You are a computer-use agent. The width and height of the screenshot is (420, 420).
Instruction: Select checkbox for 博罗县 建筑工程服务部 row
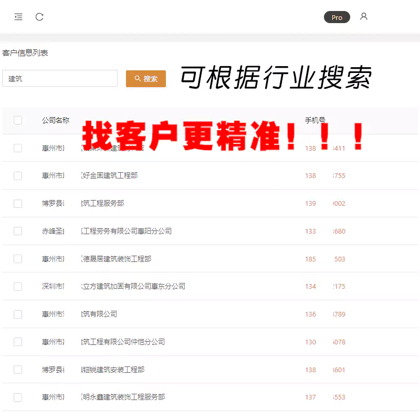pyautogui.click(x=18, y=204)
